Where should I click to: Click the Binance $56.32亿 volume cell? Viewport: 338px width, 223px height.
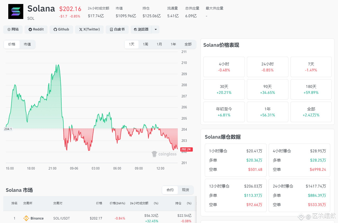click(x=151, y=216)
